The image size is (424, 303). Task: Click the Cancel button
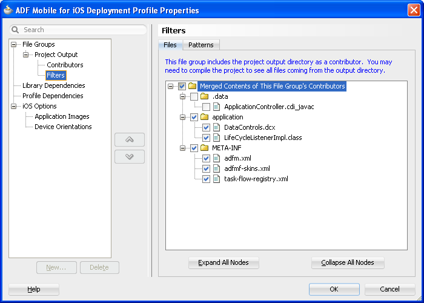[389, 289]
